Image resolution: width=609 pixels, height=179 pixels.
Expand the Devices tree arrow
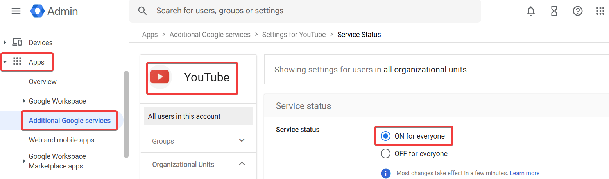[x=5, y=42]
